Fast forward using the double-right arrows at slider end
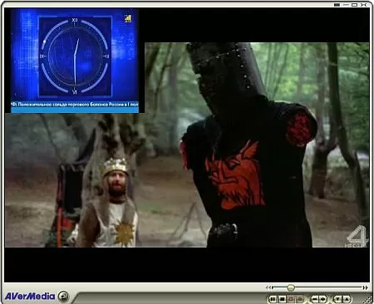The width and height of the screenshot is (374, 304). click(366, 288)
